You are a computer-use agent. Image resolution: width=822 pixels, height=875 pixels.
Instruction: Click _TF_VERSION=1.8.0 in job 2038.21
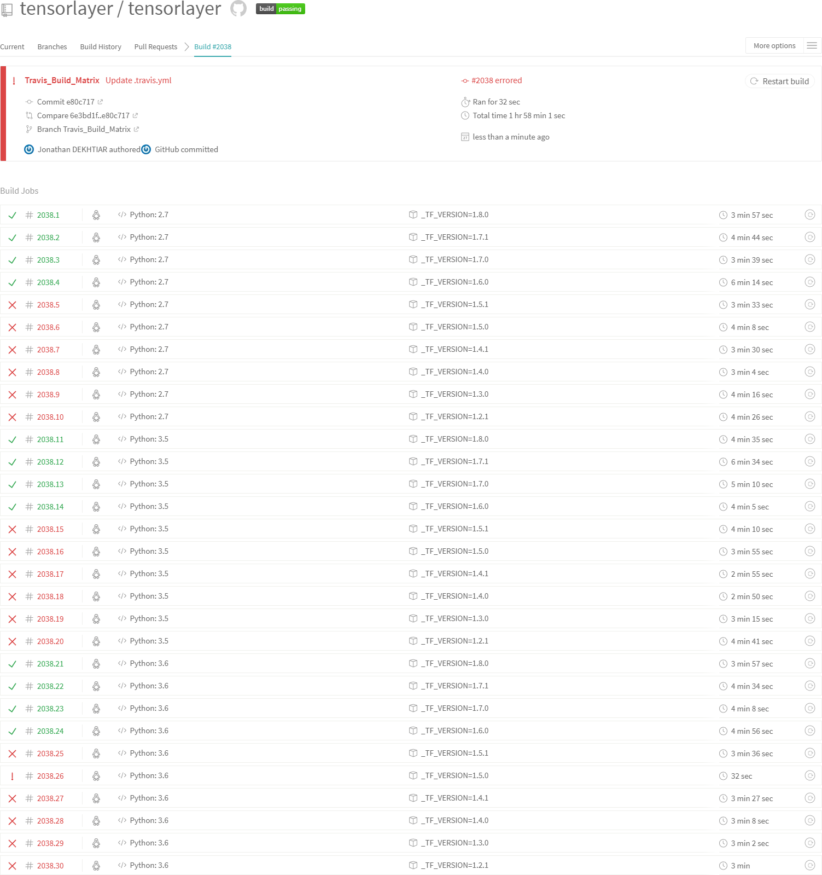tap(454, 663)
